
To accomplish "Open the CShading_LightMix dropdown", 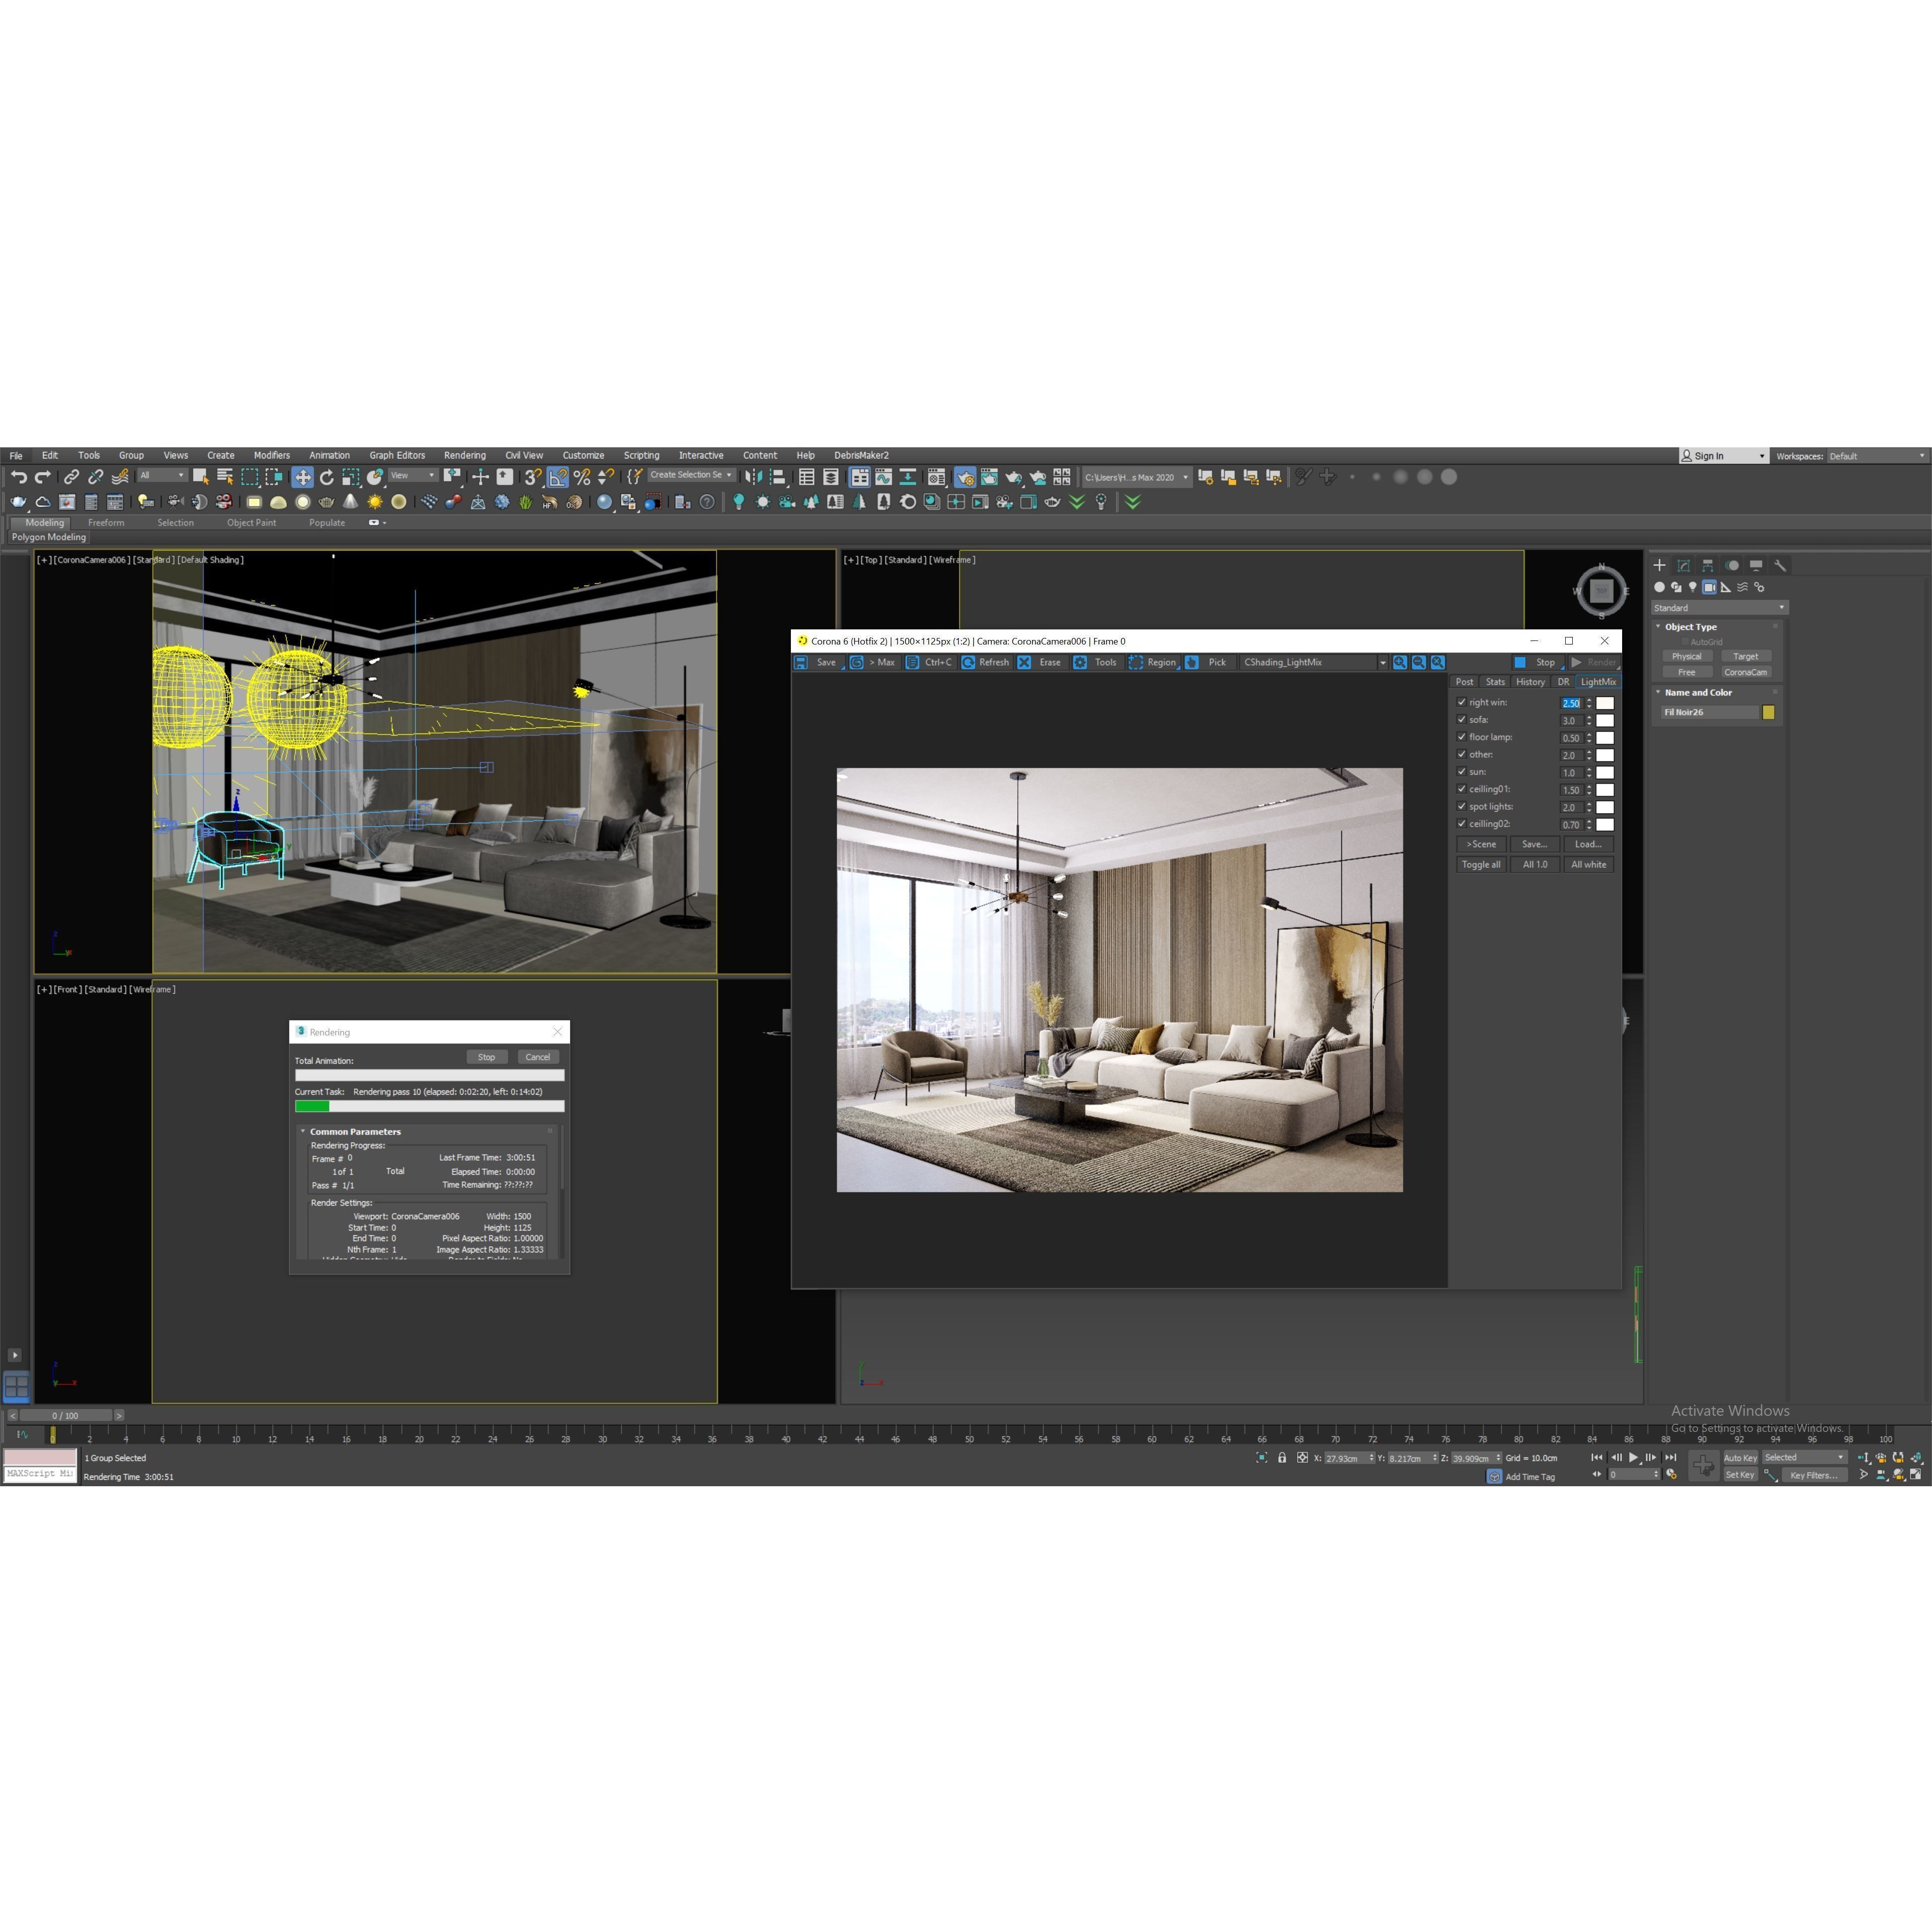I will (1384, 662).
